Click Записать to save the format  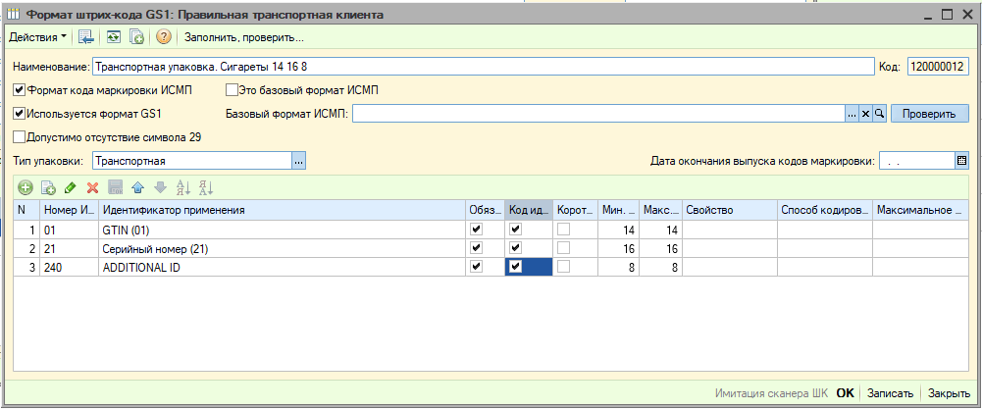(891, 393)
